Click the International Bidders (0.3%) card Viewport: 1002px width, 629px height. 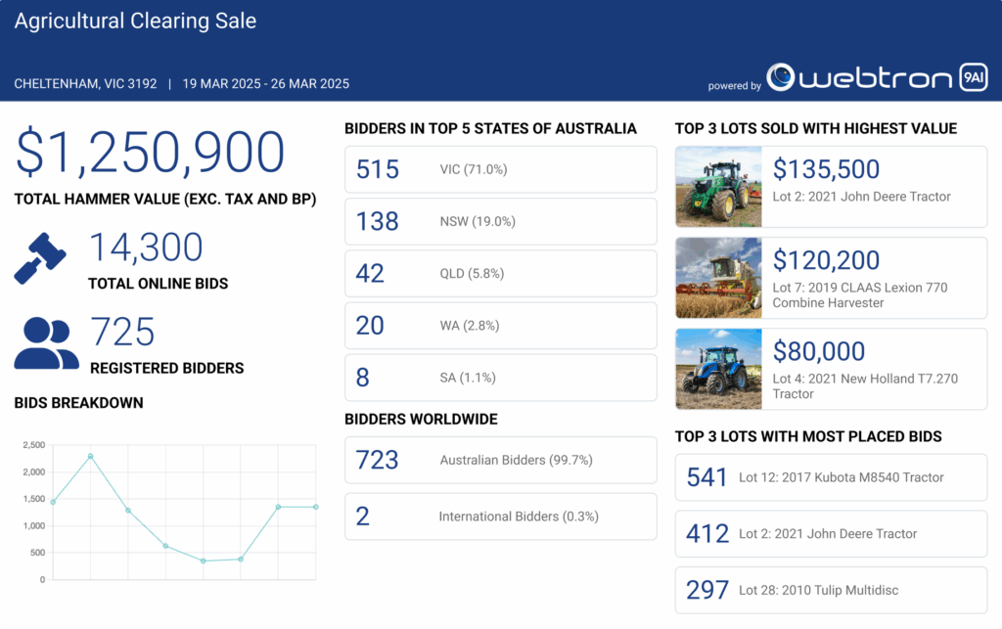tap(500, 517)
